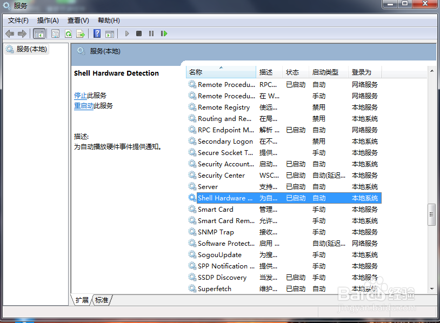The image size is (440, 323).
Task: Click the gear icon beside SNMP Trap
Action: click(x=192, y=232)
